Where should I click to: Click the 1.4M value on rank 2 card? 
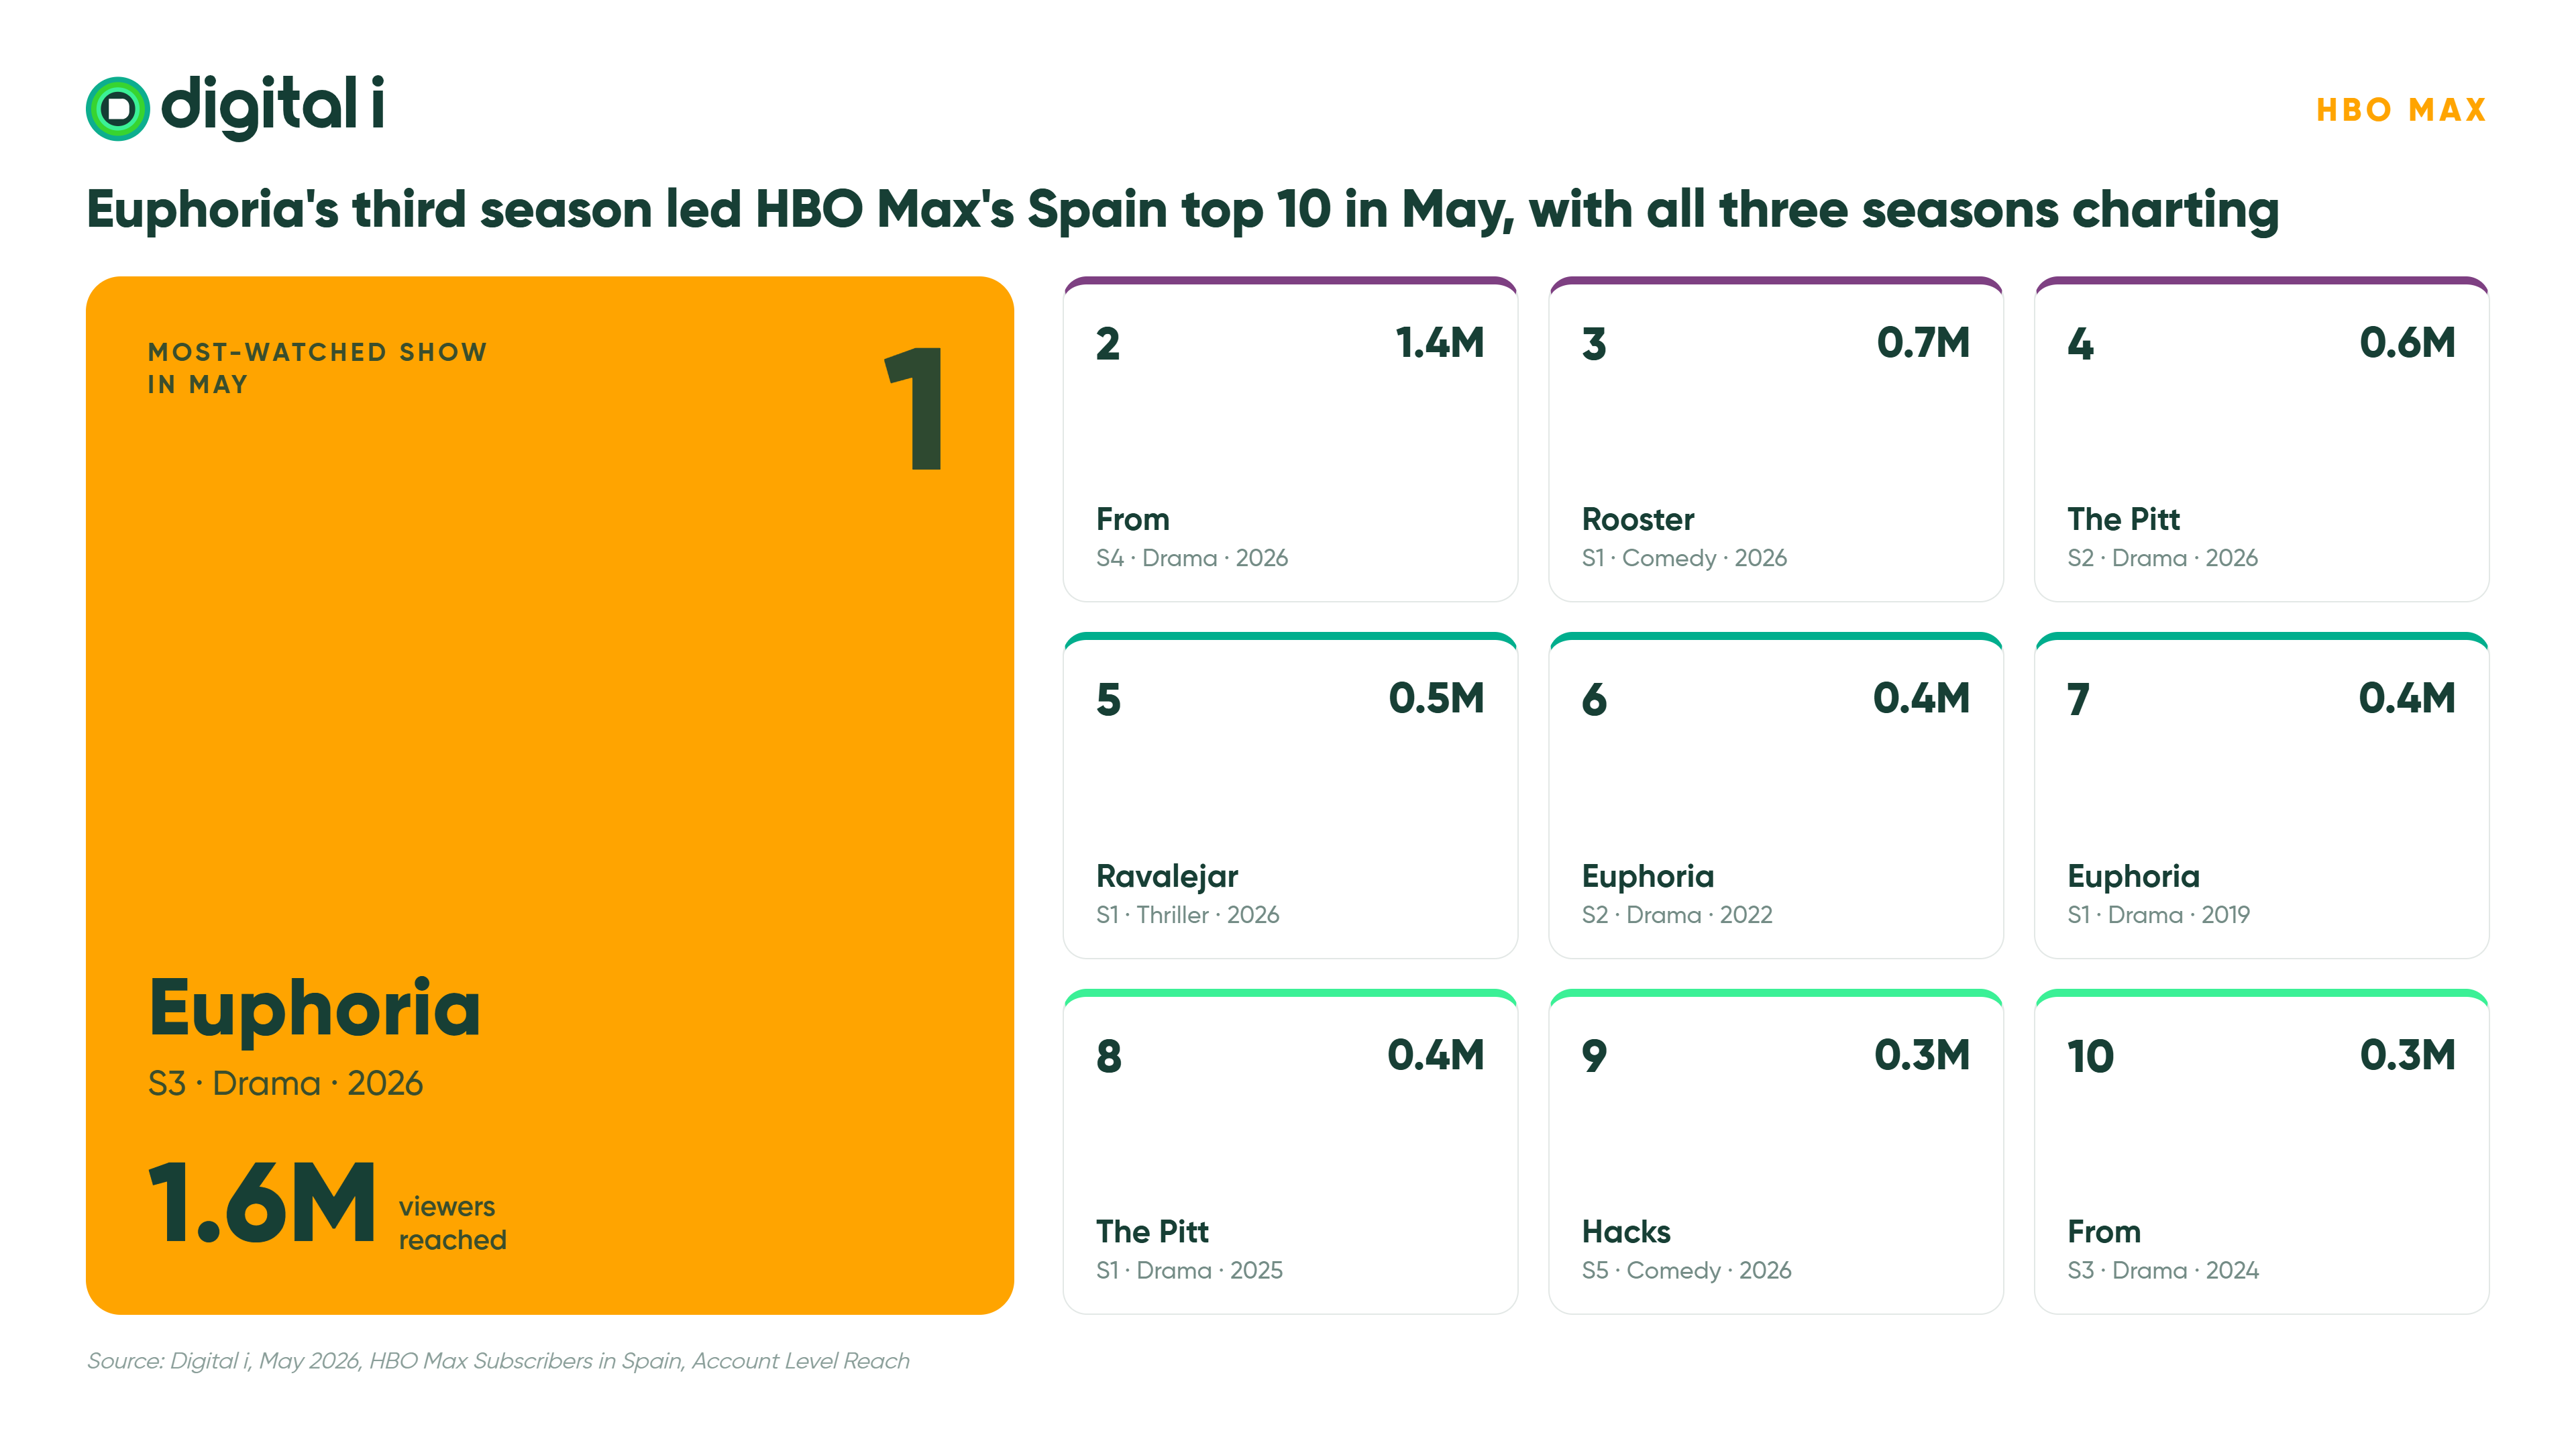(1439, 343)
